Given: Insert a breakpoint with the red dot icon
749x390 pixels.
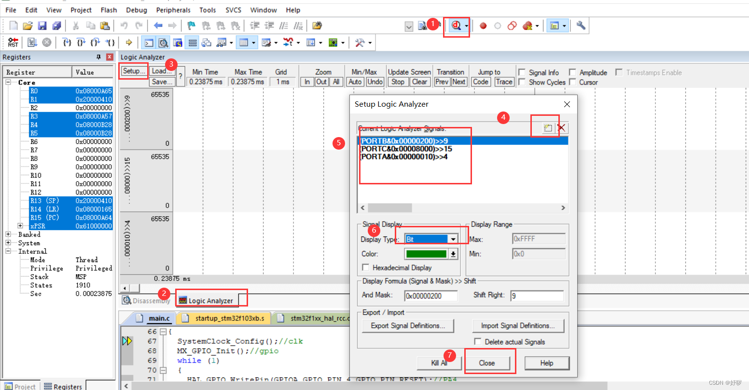Looking at the screenshot, I should point(483,26).
